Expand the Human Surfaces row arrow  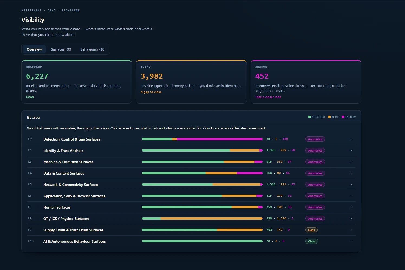(351, 207)
